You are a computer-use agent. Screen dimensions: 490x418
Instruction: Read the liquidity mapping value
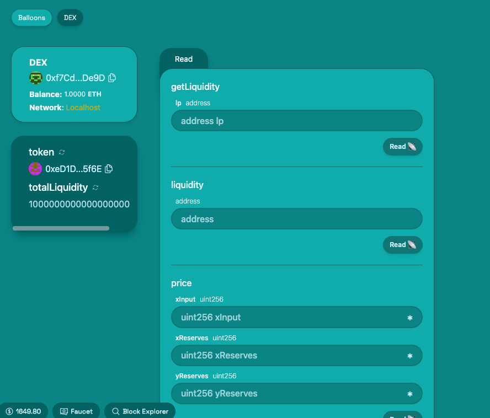pyautogui.click(x=402, y=245)
